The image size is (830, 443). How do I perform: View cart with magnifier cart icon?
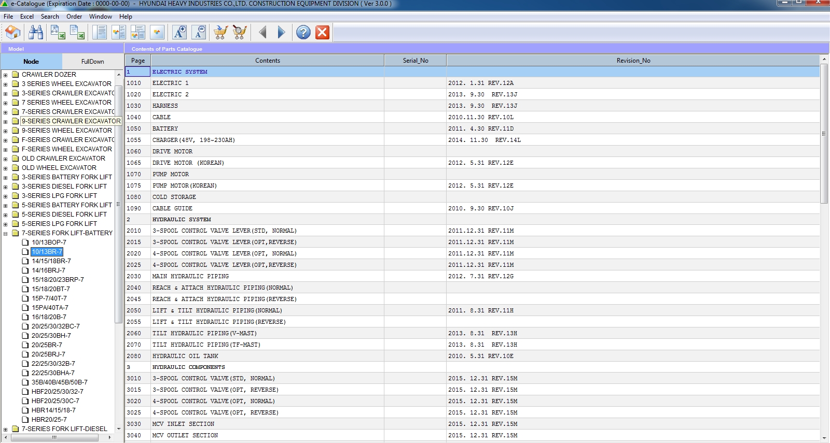[x=240, y=33]
